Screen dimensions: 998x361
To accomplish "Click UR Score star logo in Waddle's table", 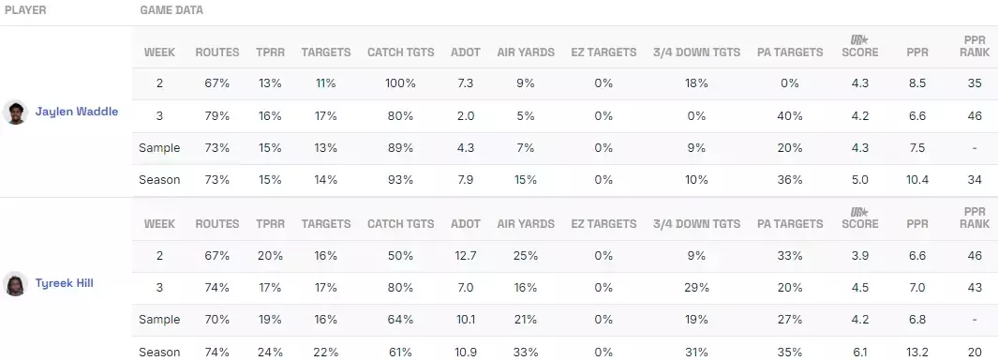I will [860, 40].
